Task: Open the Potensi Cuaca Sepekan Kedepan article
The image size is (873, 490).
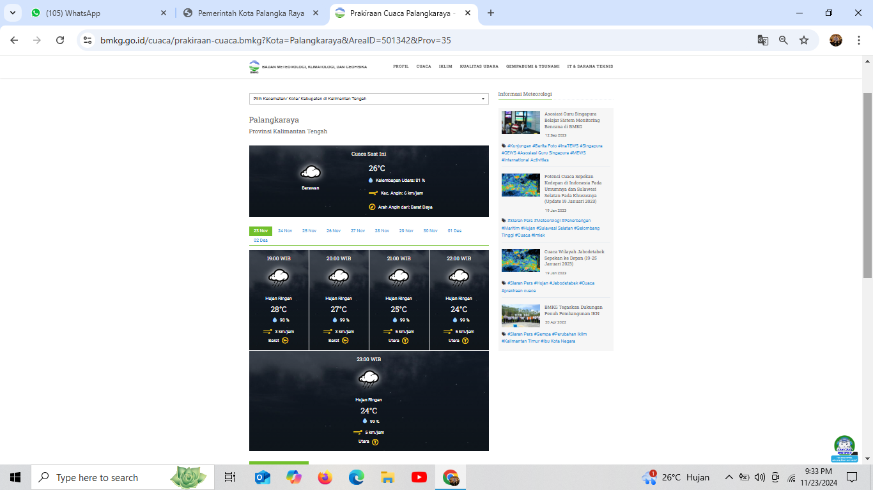Action: pyautogui.click(x=573, y=189)
